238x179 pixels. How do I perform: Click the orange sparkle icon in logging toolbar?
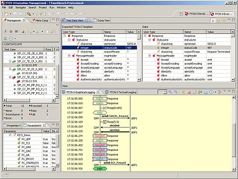[220, 92]
